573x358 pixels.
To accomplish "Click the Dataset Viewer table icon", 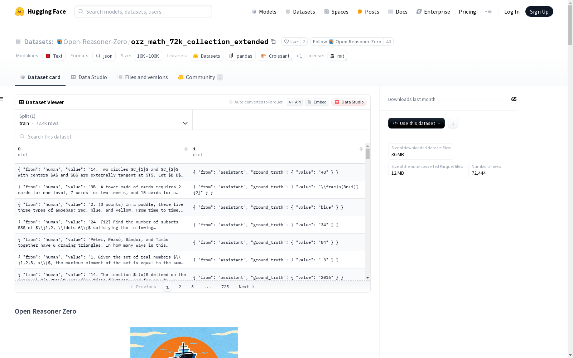I will (x=21, y=102).
